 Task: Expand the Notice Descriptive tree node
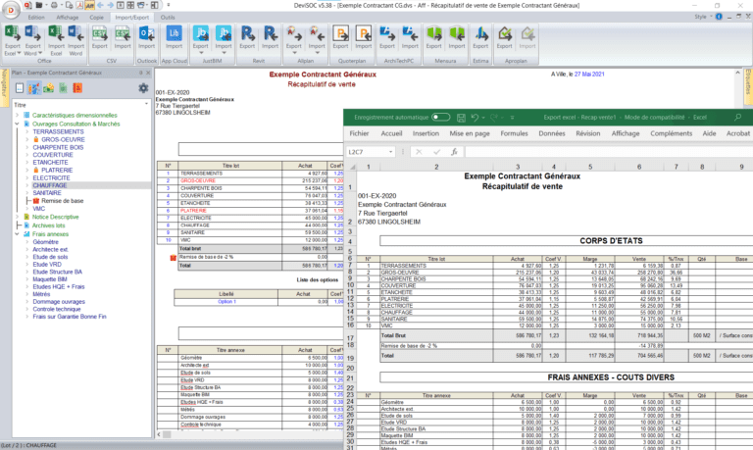pyautogui.click(x=16, y=217)
